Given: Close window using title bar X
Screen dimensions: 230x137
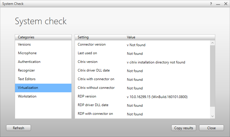Looking at the screenshot, I should pos(226,4).
